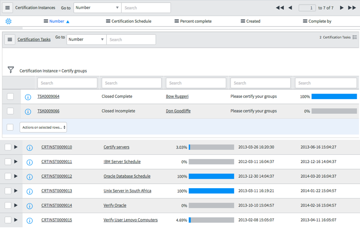Click 100% progress bar for Oracle Database Schedule
The width and height of the screenshot is (360, 230).
point(211,176)
